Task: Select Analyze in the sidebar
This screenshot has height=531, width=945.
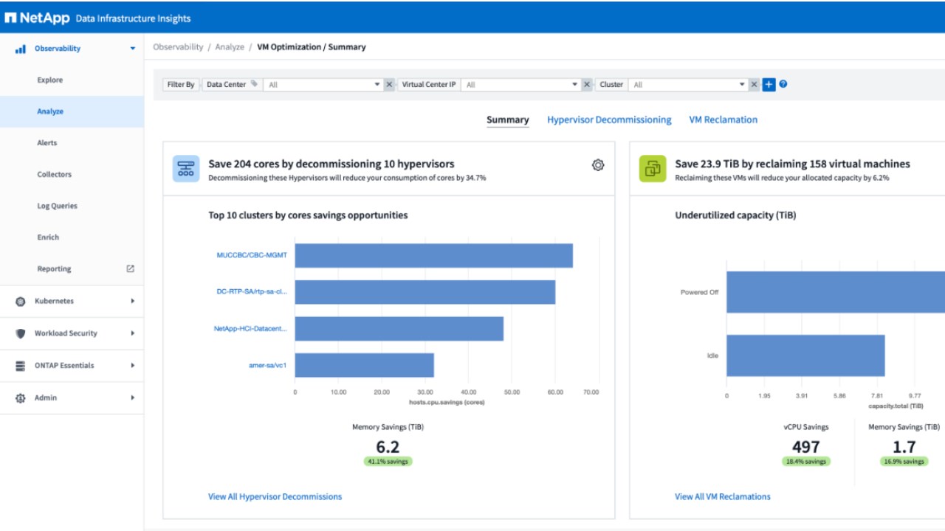Action: point(50,112)
